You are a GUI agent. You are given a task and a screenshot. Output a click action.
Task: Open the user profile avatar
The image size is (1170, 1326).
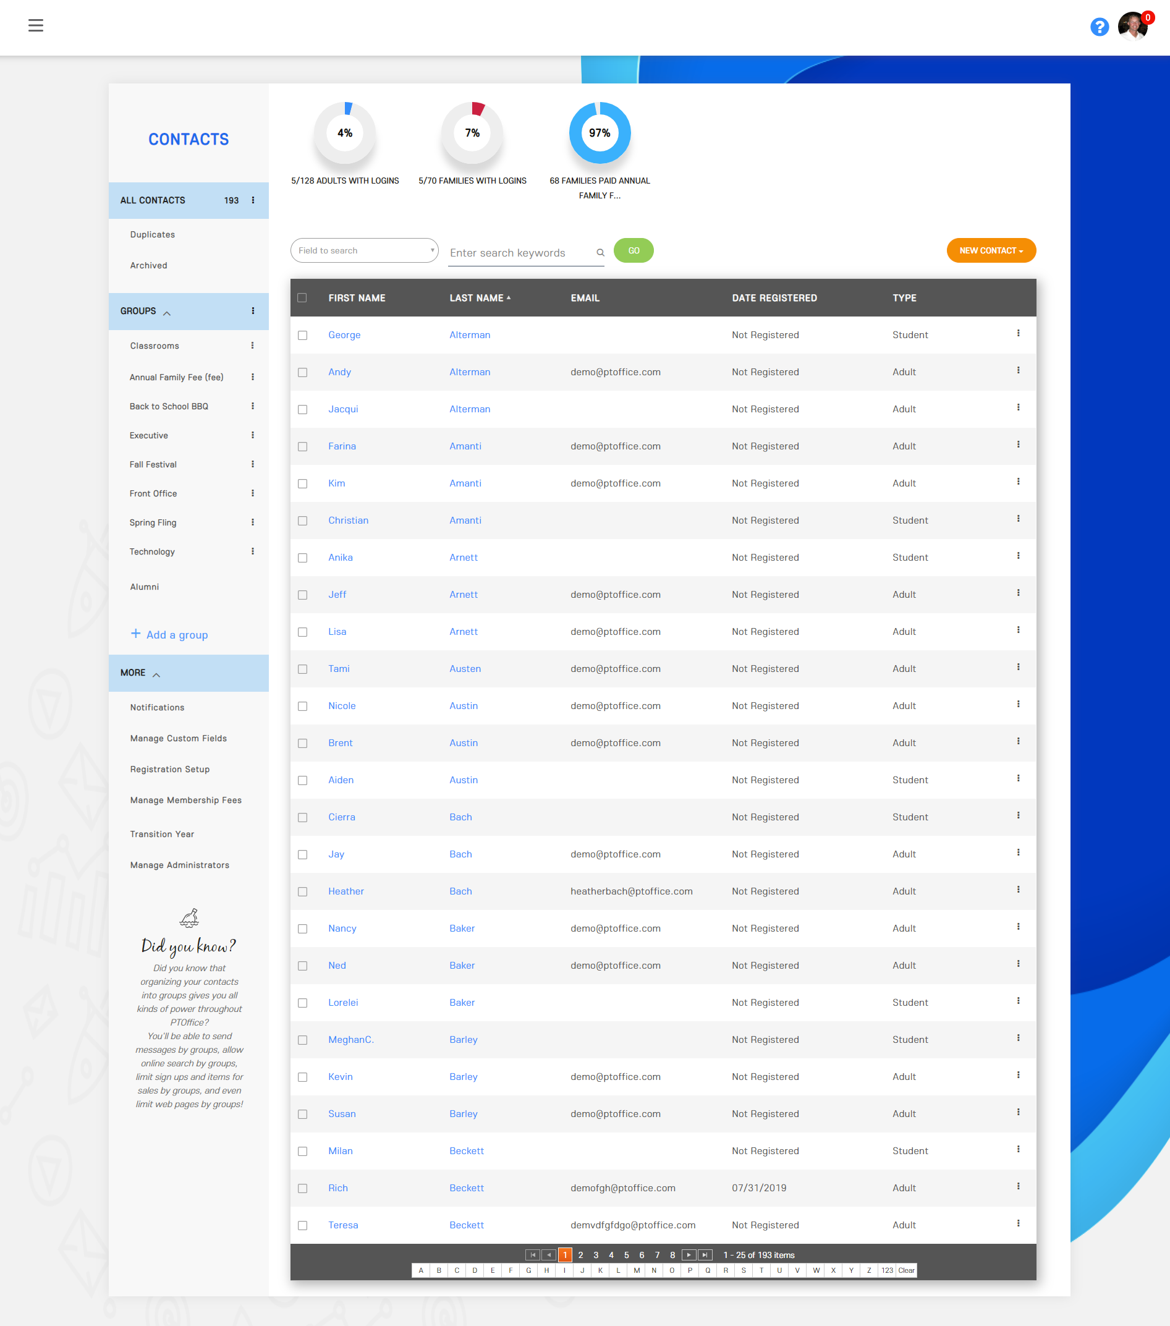click(1132, 27)
